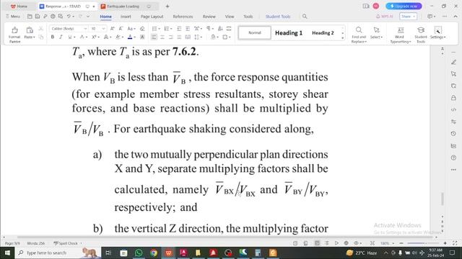Image resolution: width=462 pixels, height=259 pixels.
Task: Toggle align right button
Action: click(x=170, y=37)
